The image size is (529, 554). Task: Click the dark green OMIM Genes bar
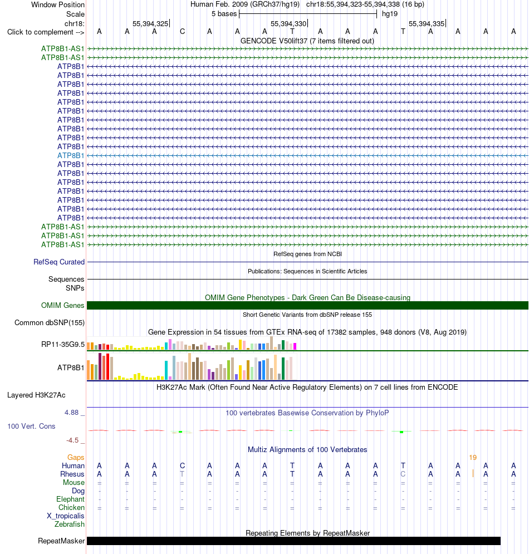click(307, 305)
